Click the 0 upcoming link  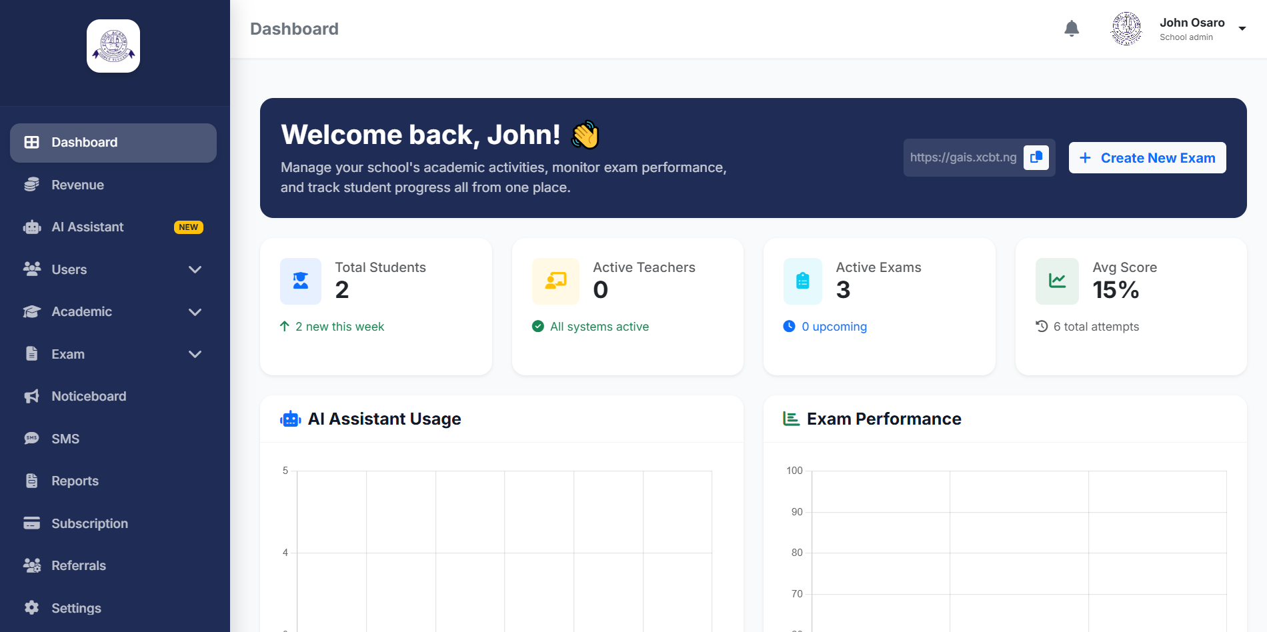tap(834, 327)
